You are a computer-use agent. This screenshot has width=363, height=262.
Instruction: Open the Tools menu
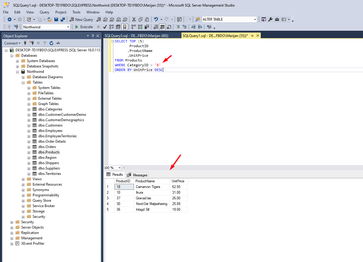tap(76, 12)
